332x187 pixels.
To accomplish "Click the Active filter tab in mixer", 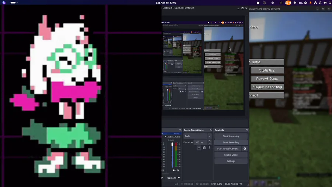I will [x=176, y=133].
